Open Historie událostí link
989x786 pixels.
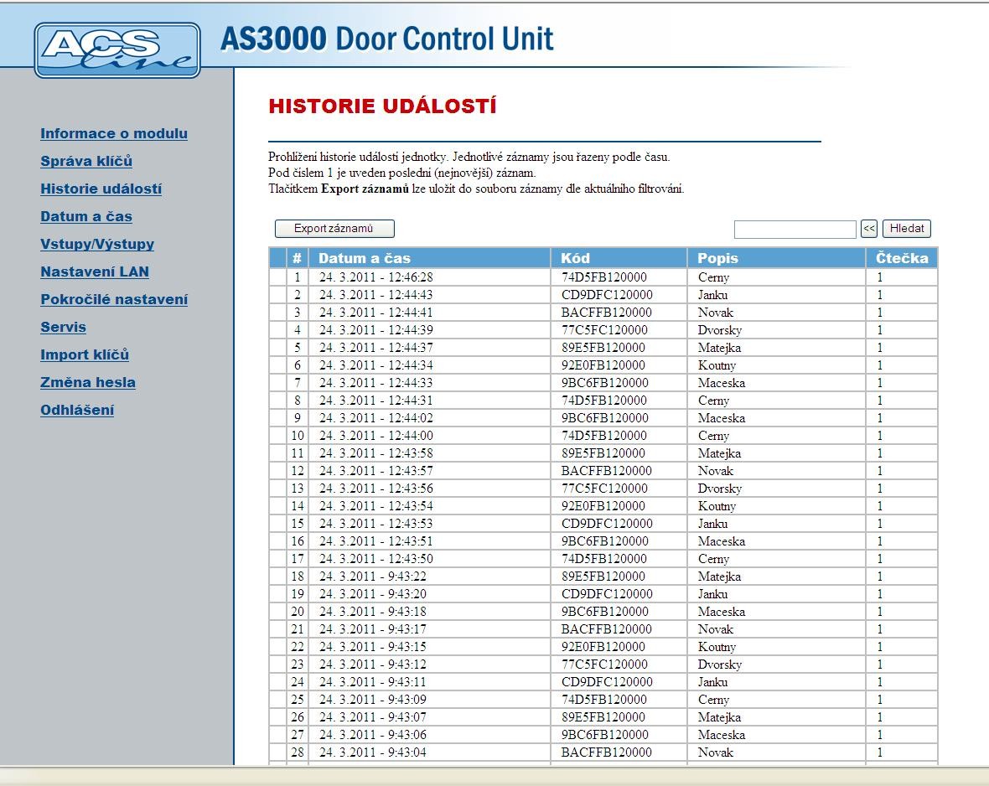pos(101,189)
